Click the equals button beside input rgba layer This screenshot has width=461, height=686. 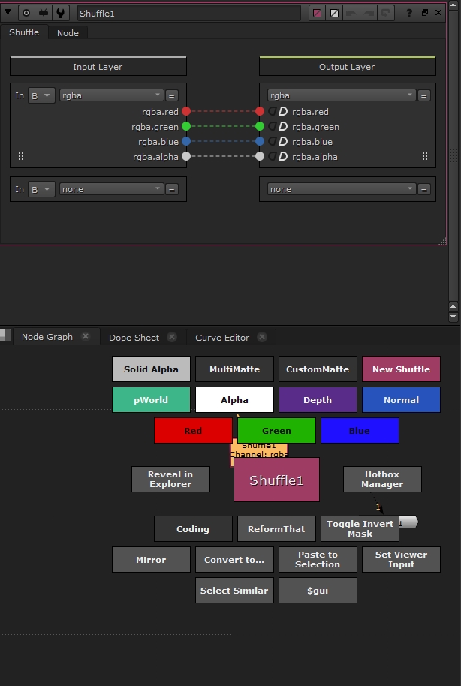pyautogui.click(x=171, y=95)
